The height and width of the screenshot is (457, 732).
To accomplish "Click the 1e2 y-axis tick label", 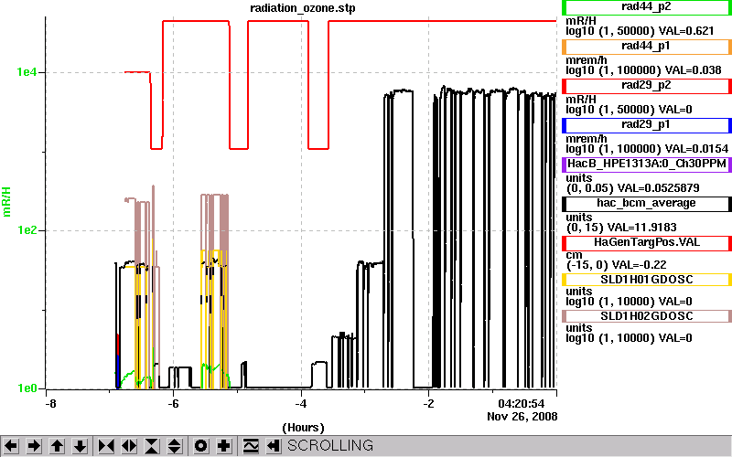I will coord(27,230).
